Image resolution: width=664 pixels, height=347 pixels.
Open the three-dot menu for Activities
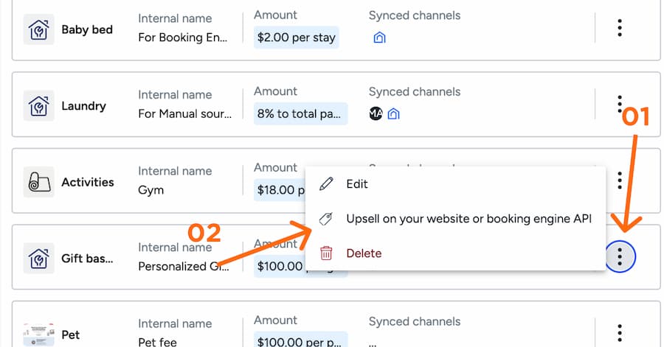pyautogui.click(x=620, y=180)
